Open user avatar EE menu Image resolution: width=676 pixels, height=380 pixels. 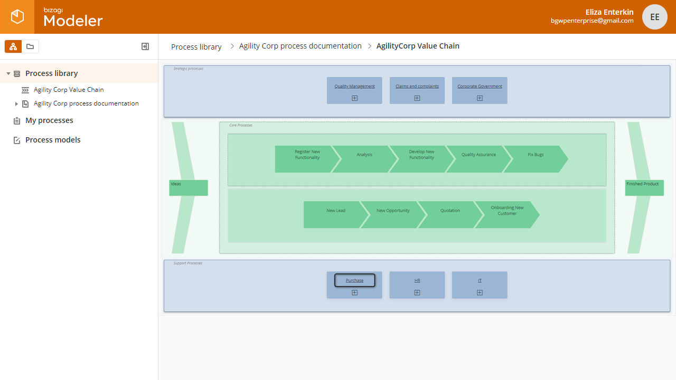(655, 17)
